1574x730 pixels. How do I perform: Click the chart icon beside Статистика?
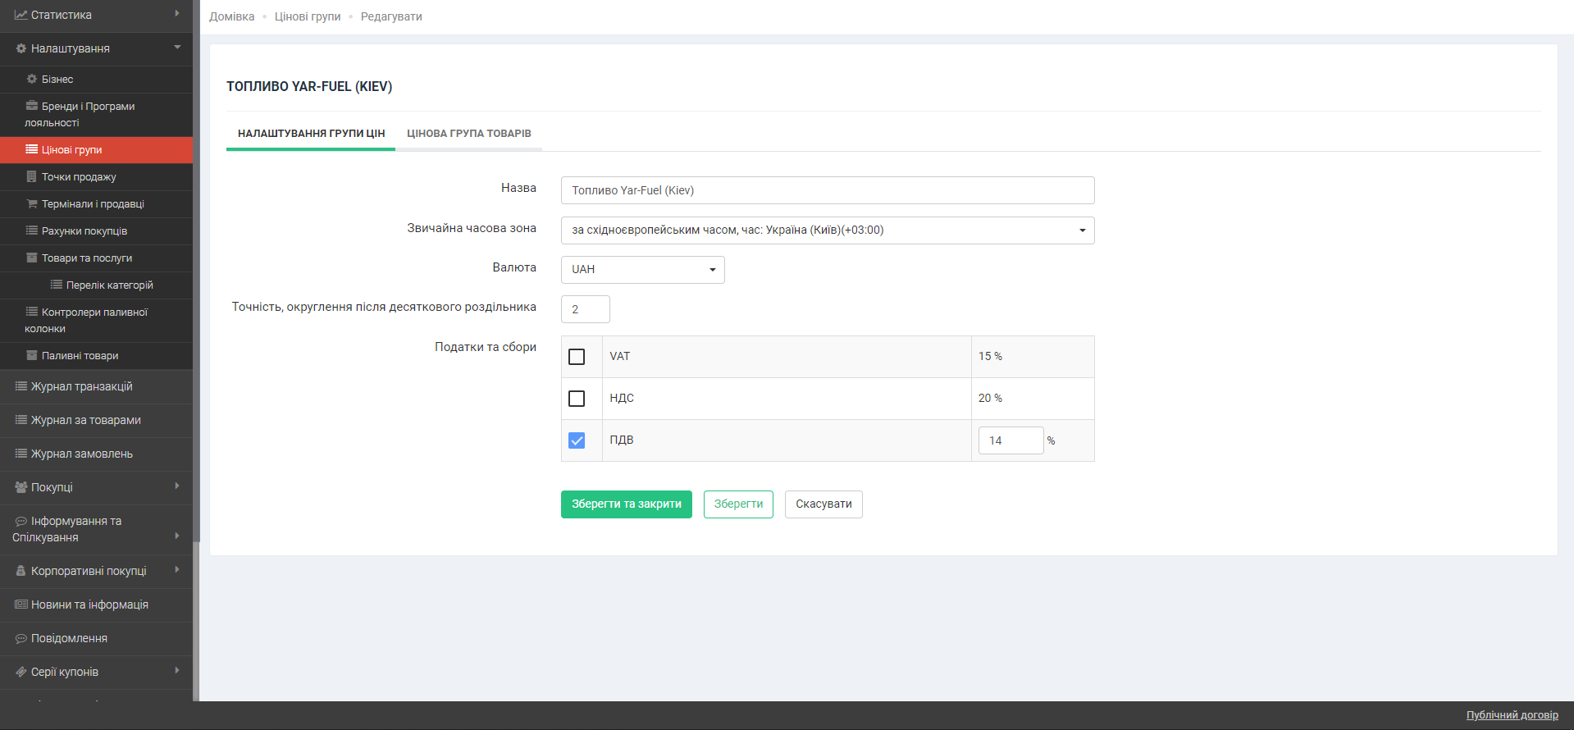[21, 15]
